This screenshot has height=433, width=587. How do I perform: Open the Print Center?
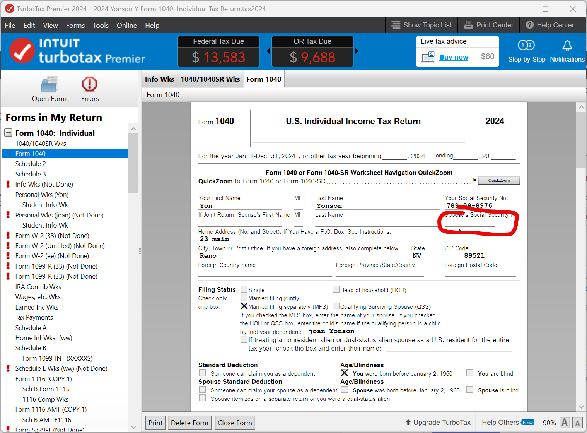(489, 25)
